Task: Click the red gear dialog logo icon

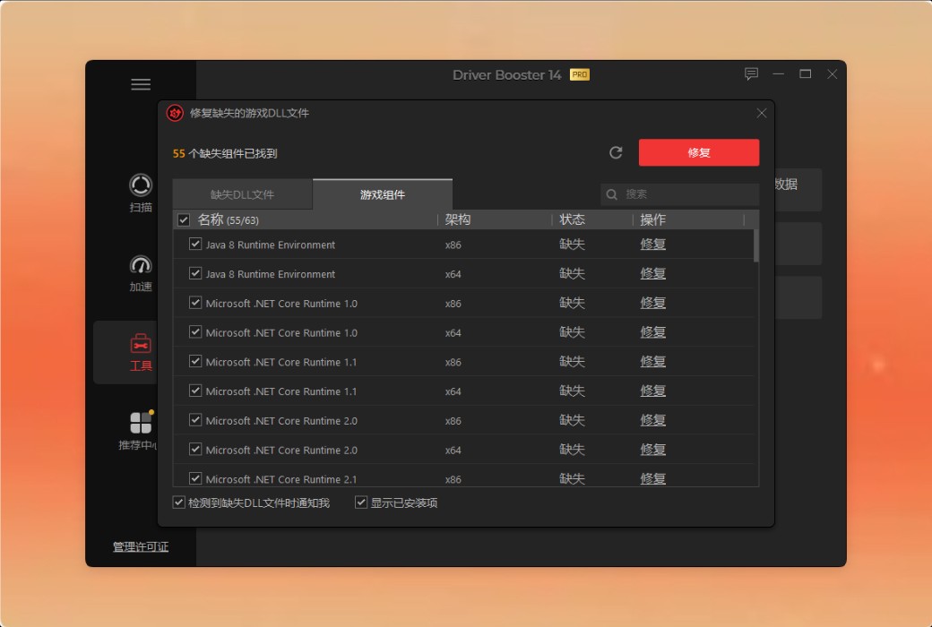Action: pyautogui.click(x=175, y=113)
